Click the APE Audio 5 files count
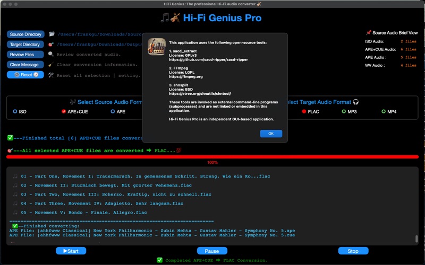Screen dimensions: 425x265 click(x=408, y=57)
